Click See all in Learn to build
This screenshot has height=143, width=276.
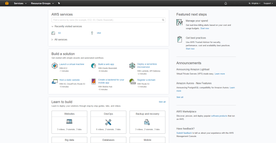click(x=162, y=102)
